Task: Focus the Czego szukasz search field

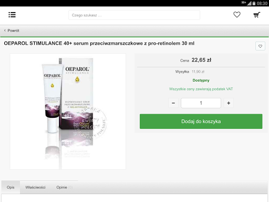Action: pyautogui.click(x=134, y=15)
